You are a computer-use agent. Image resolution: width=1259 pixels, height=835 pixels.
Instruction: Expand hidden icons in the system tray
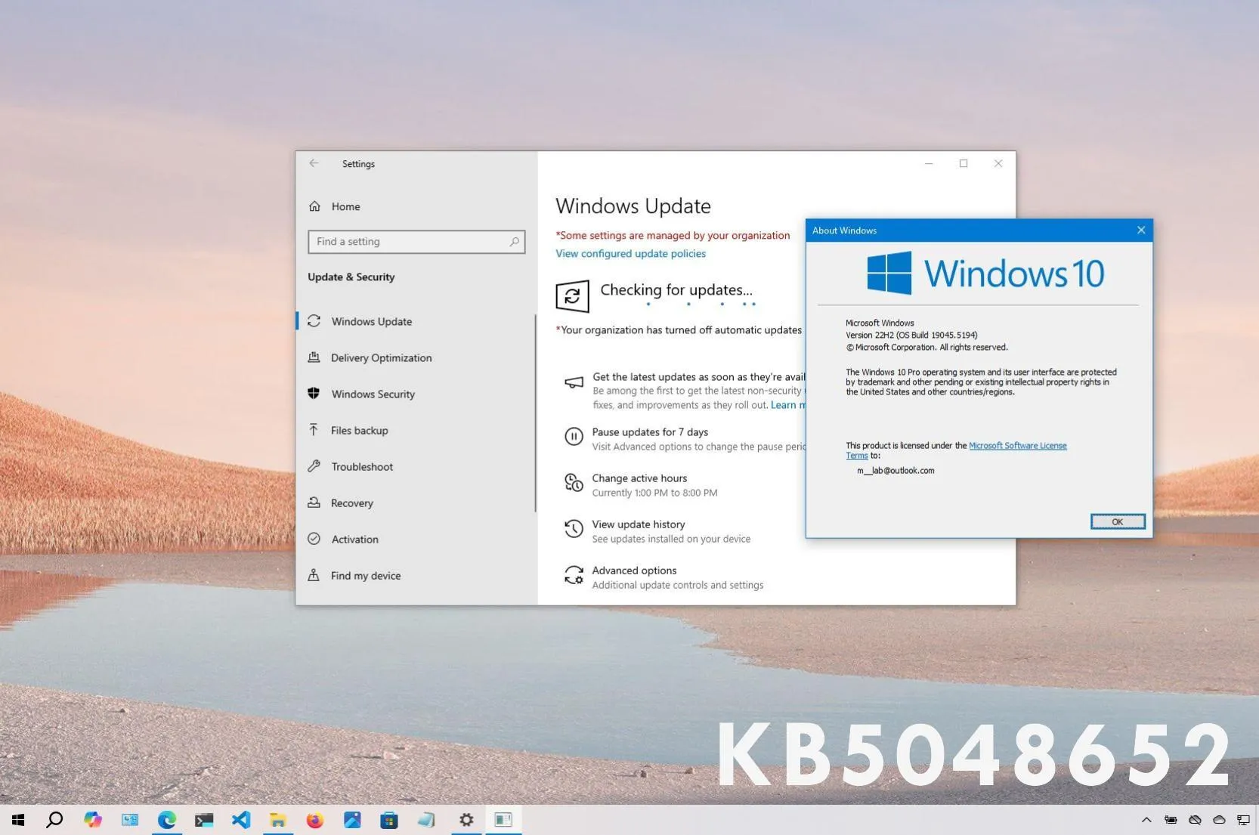(x=1146, y=820)
